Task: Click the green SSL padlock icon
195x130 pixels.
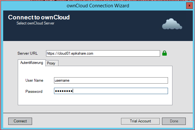Action: tap(165, 53)
